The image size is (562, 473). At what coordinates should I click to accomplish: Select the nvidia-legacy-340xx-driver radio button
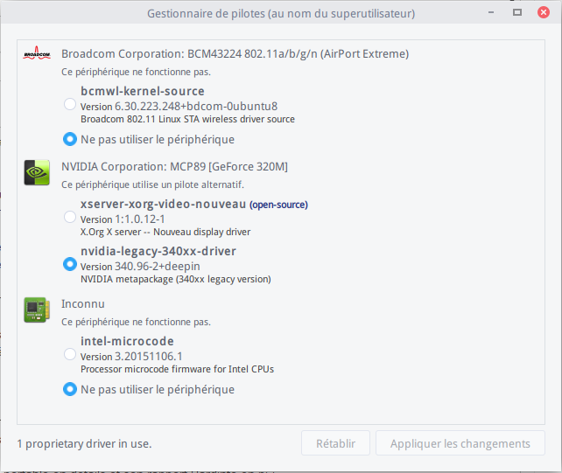point(70,264)
